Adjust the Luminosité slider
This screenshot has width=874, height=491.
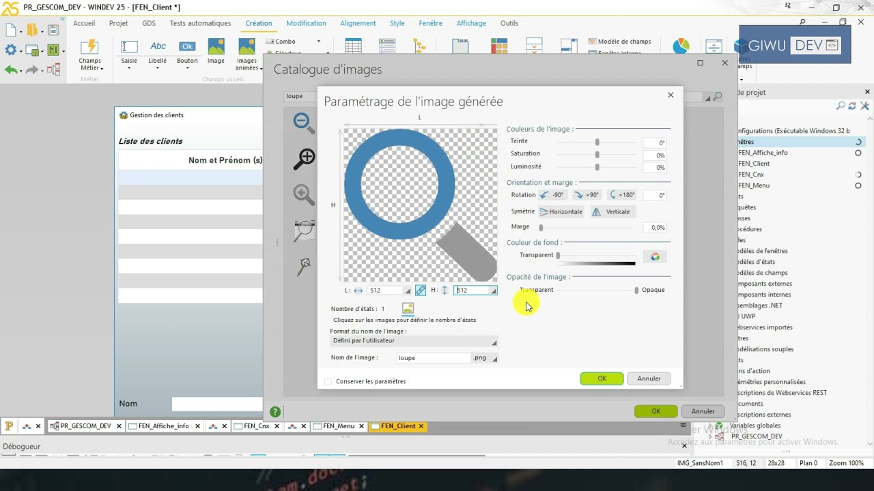597,167
